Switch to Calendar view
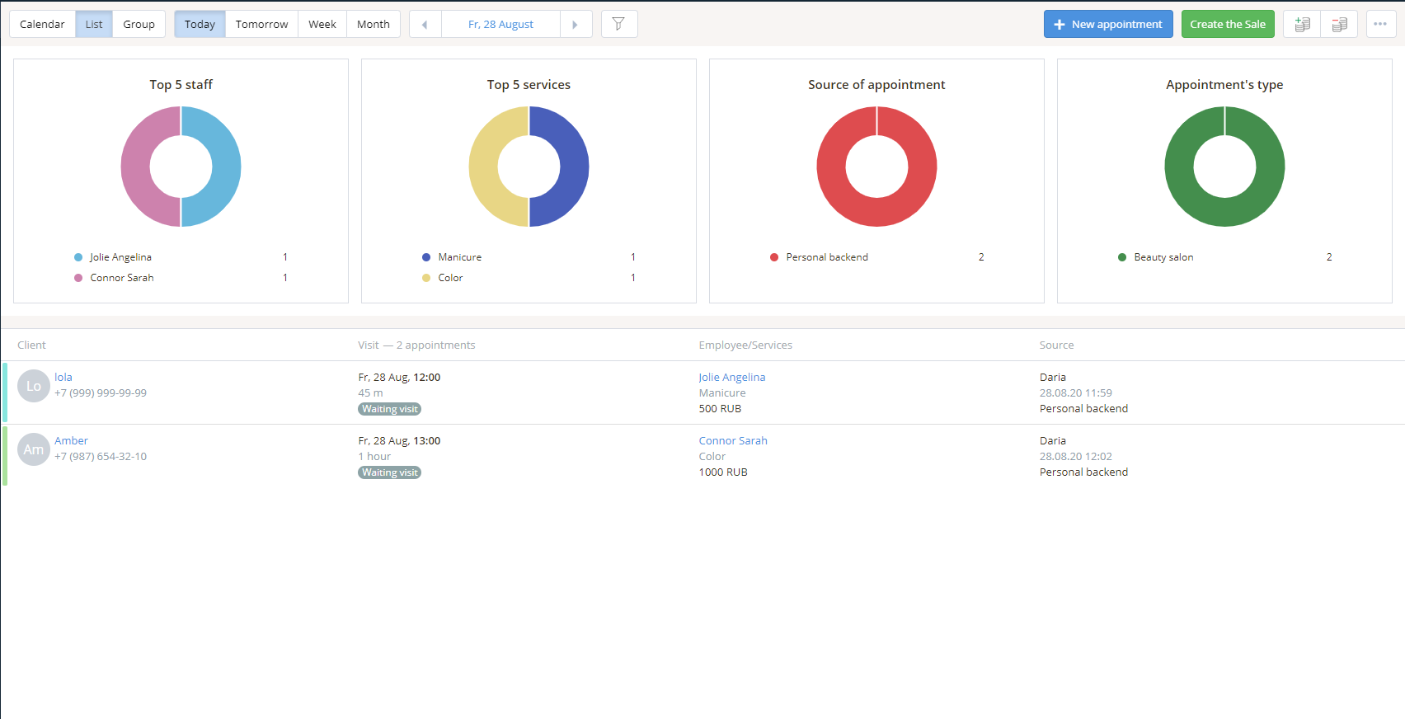Image resolution: width=1405 pixels, height=719 pixels. click(42, 24)
